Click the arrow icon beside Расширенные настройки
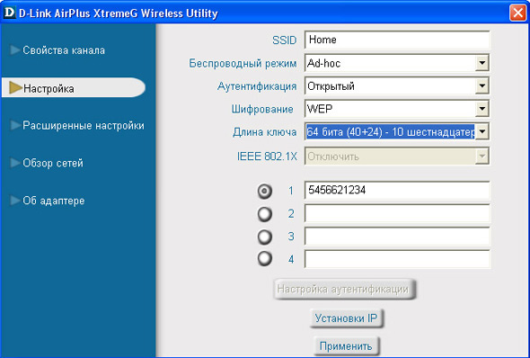Screen dimensions: 530x358 pos(15,126)
